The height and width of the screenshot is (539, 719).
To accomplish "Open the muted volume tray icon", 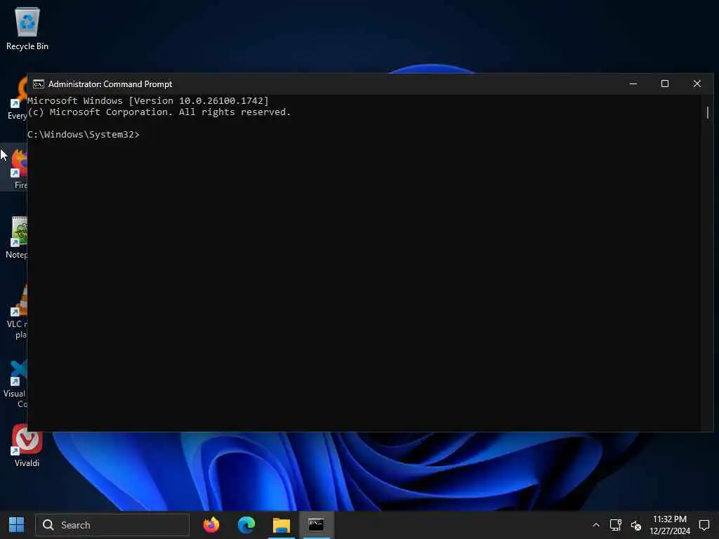I will (x=636, y=525).
